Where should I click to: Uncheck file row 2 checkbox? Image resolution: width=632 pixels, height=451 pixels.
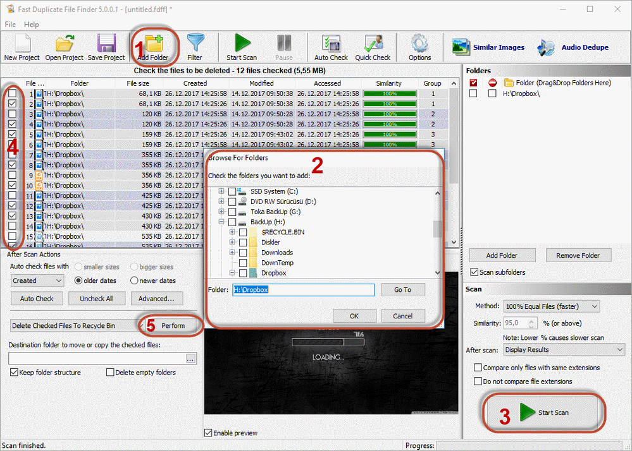(x=12, y=104)
